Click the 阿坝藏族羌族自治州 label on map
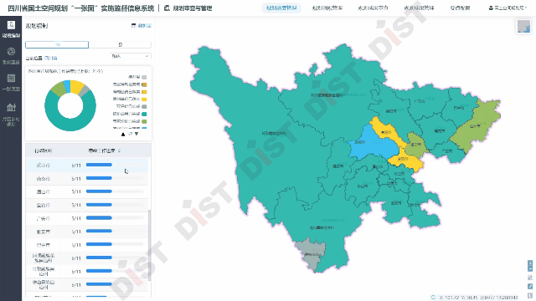The width and height of the screenshot is (536, 301). pyautogui.click(x=327, y=95)
